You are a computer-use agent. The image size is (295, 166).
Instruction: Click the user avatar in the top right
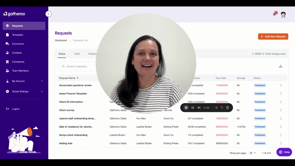283,14
